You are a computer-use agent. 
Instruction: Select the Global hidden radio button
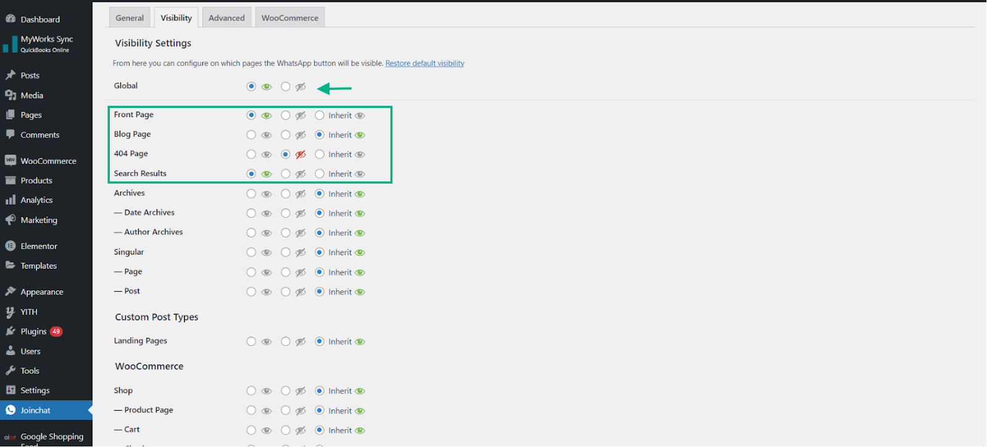(286, 87)
